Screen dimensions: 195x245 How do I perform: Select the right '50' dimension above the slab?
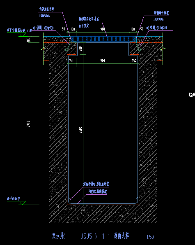click(142, 29)
